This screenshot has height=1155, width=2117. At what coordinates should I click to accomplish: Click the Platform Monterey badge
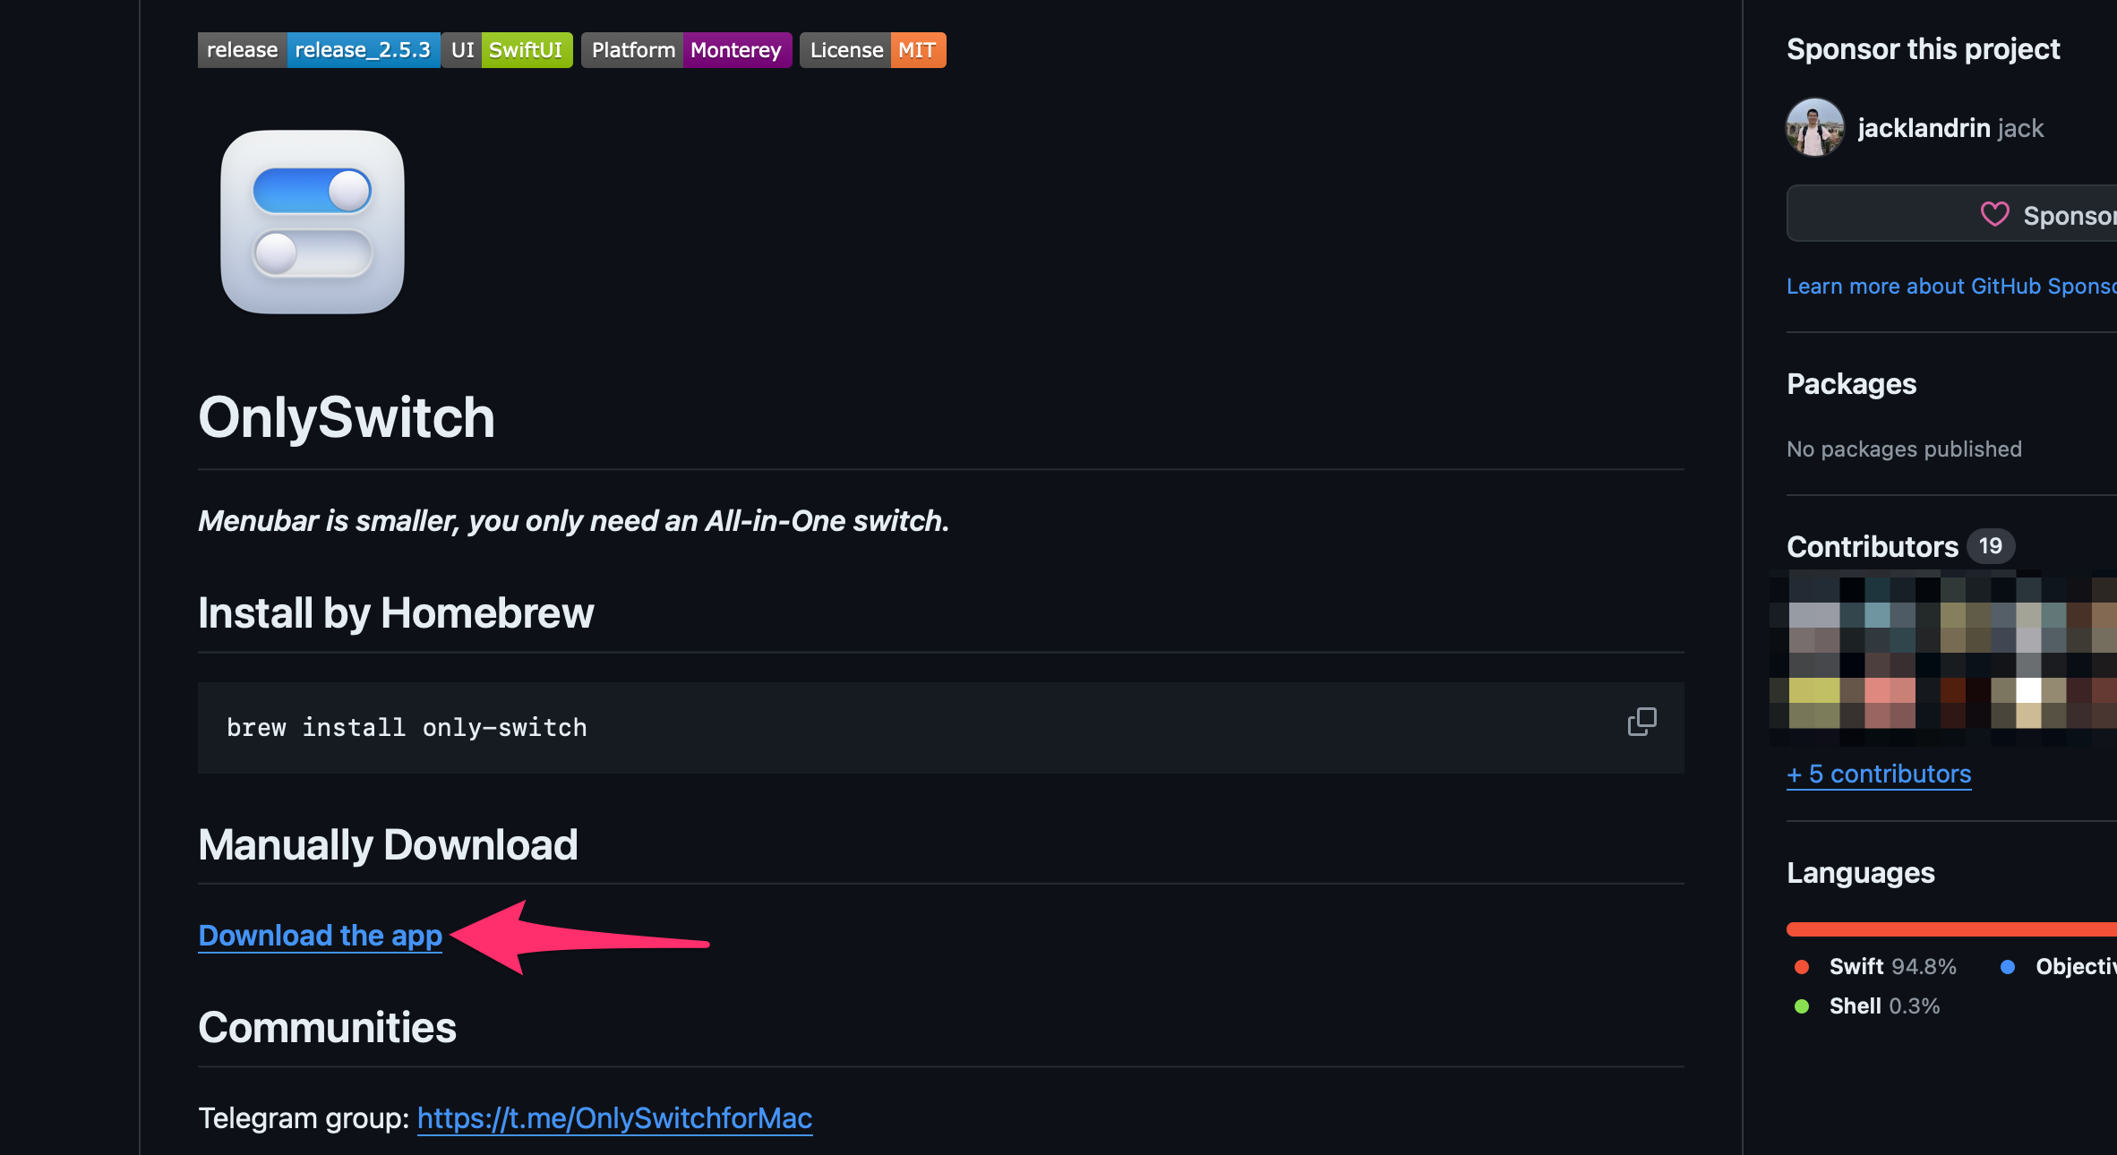click(x=686, y=50)
